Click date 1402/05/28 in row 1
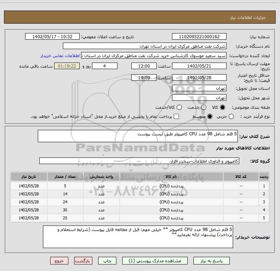Image resolution: width=280 pixels, height=271 pixels. coord(29,186)
